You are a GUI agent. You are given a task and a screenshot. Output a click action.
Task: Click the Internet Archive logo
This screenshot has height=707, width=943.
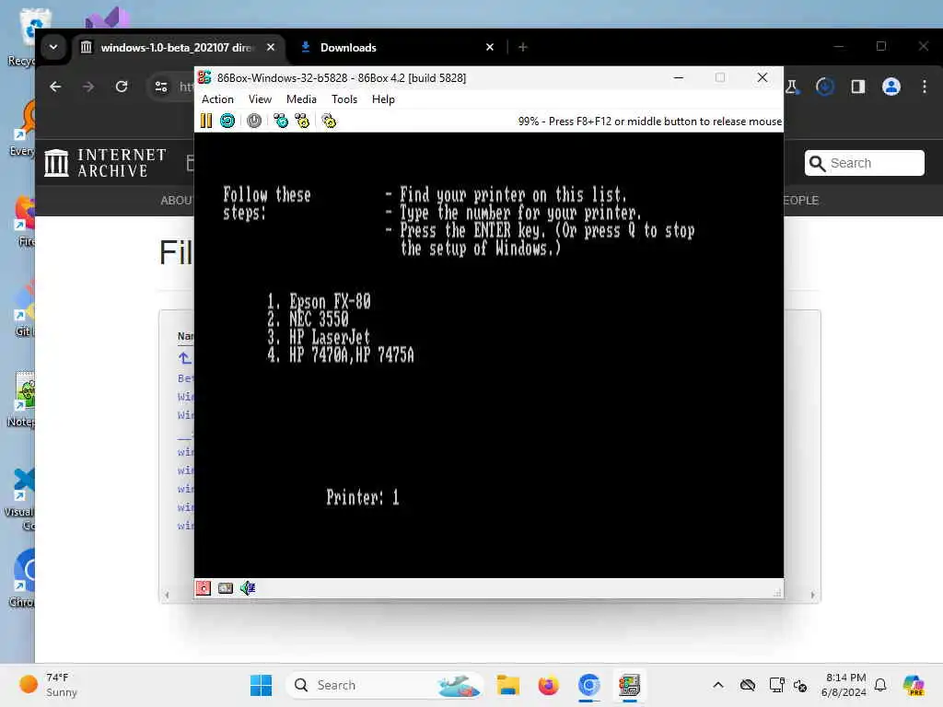click(x=106, y=163)
